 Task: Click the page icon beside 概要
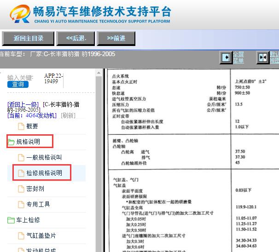tap(21, 126)
